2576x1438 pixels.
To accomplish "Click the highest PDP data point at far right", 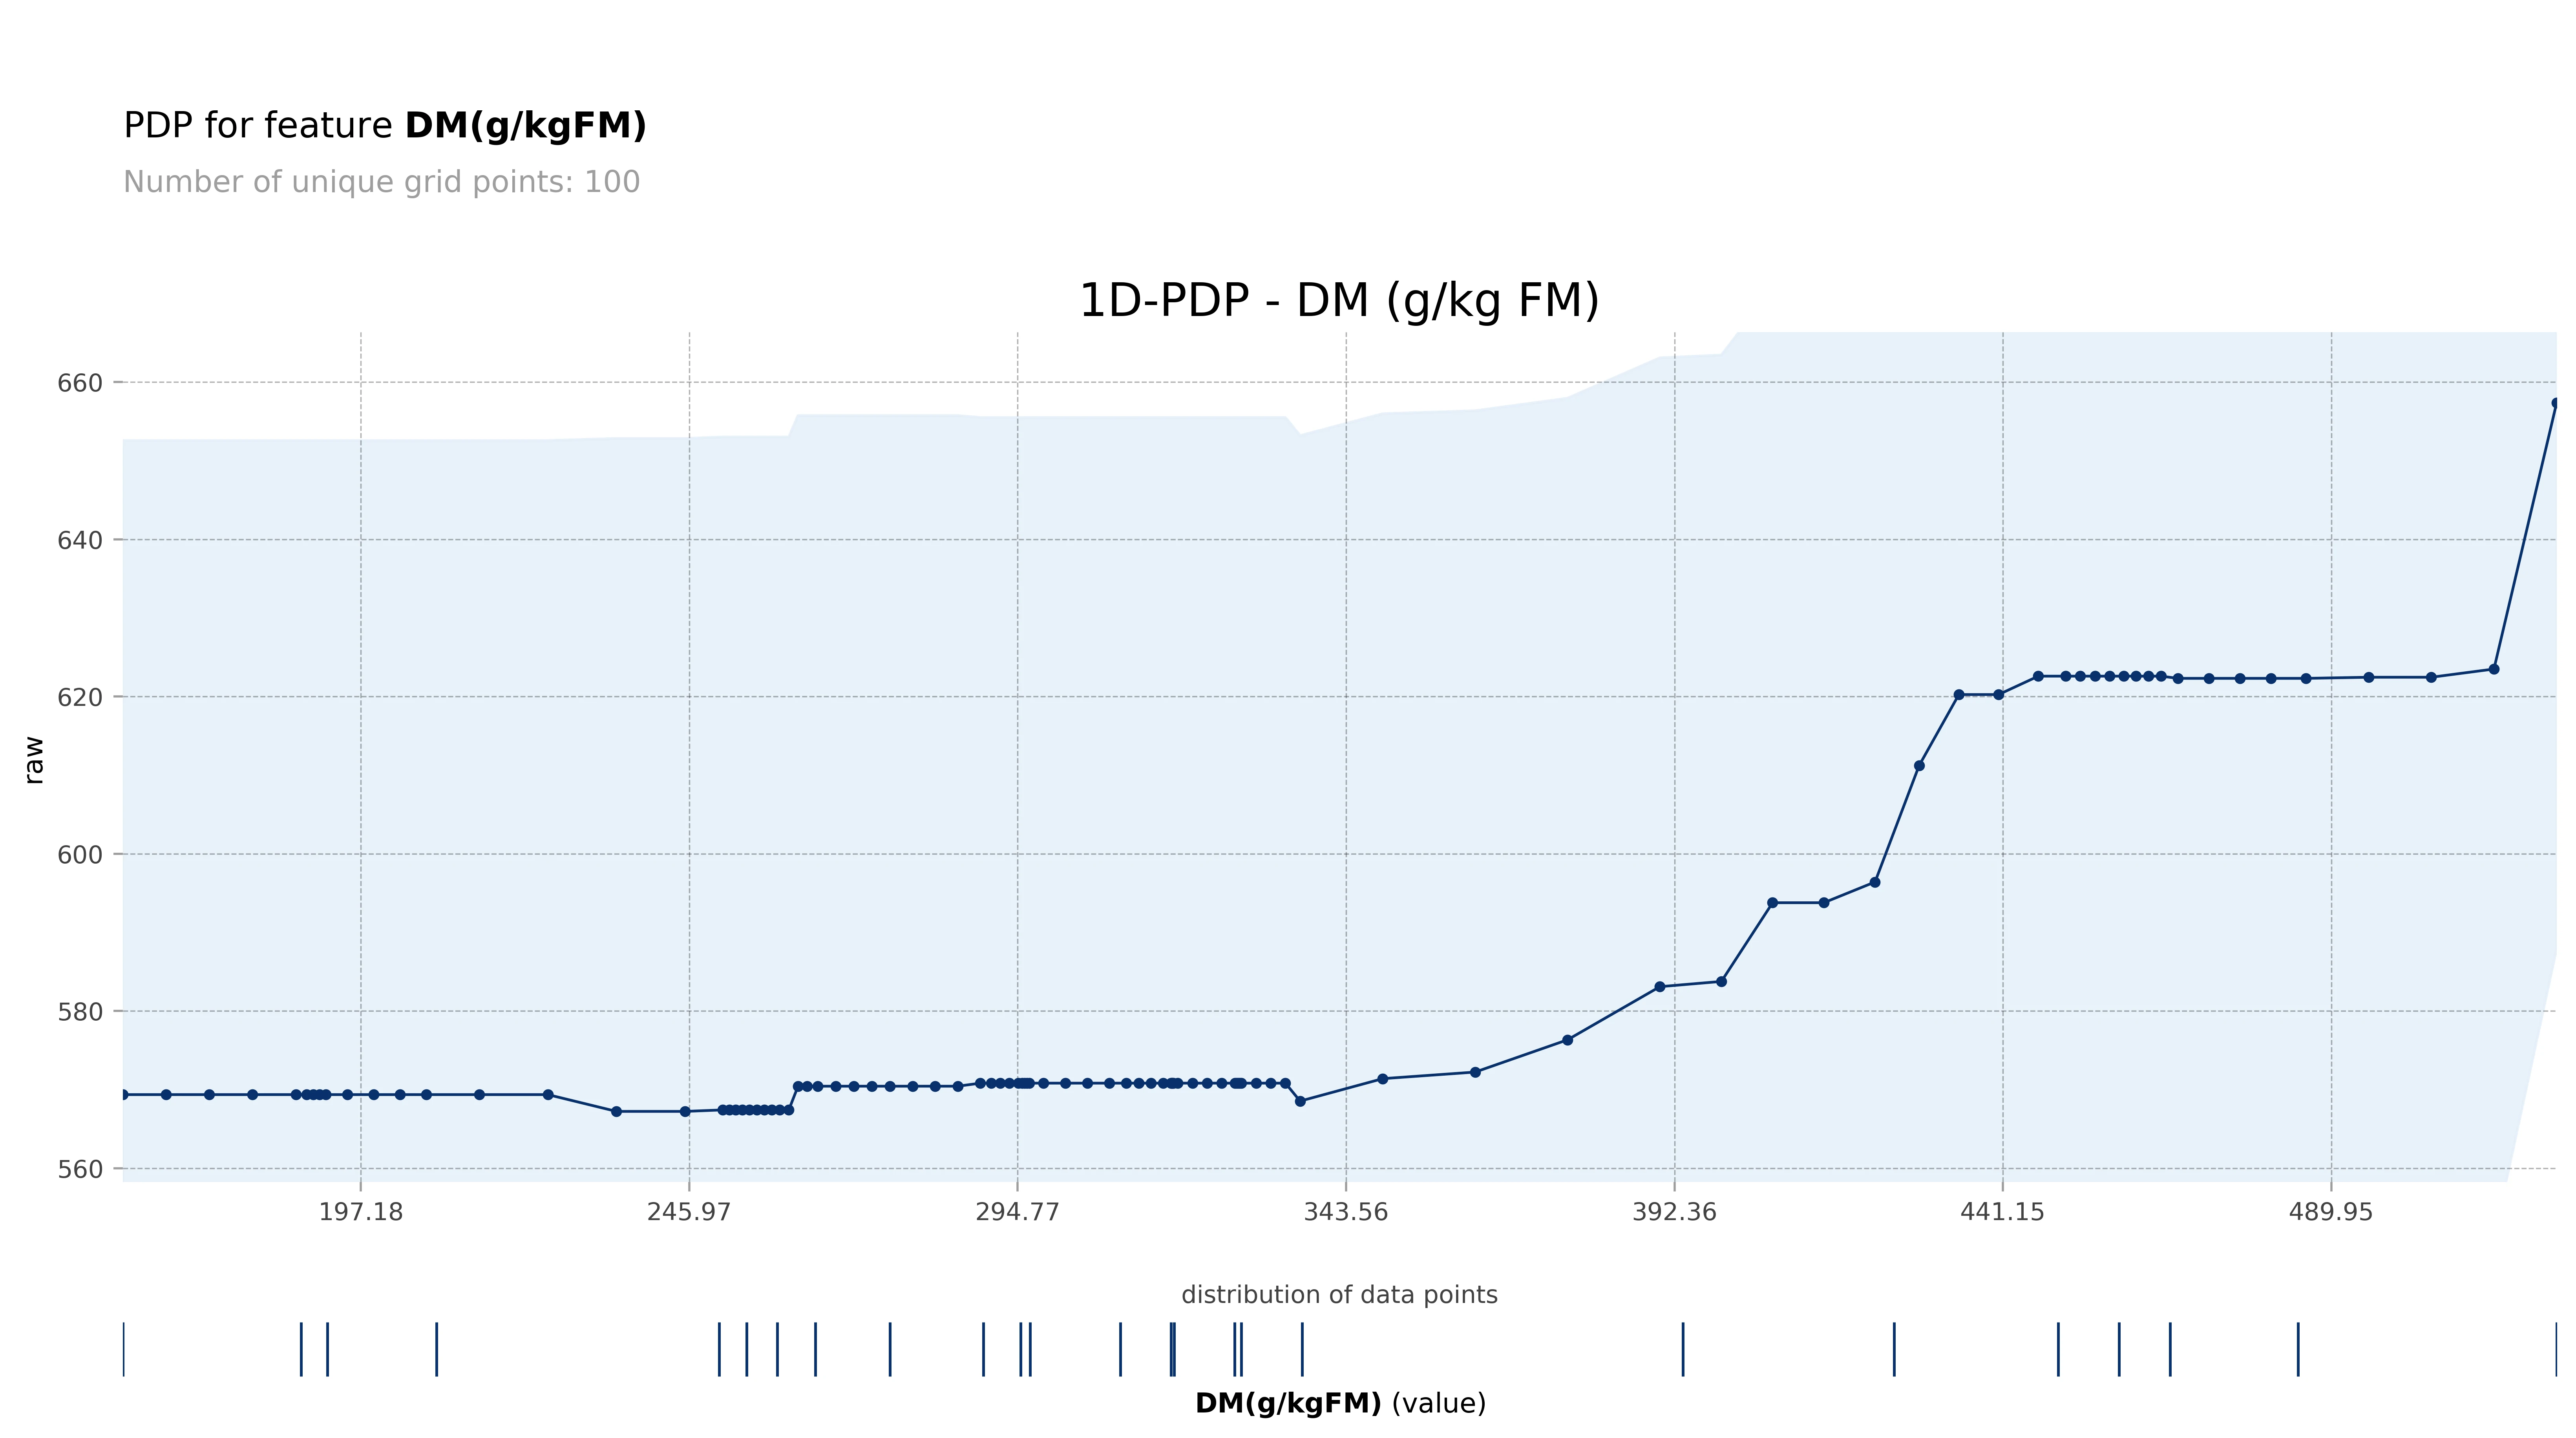I will (x=2555, y=403).
